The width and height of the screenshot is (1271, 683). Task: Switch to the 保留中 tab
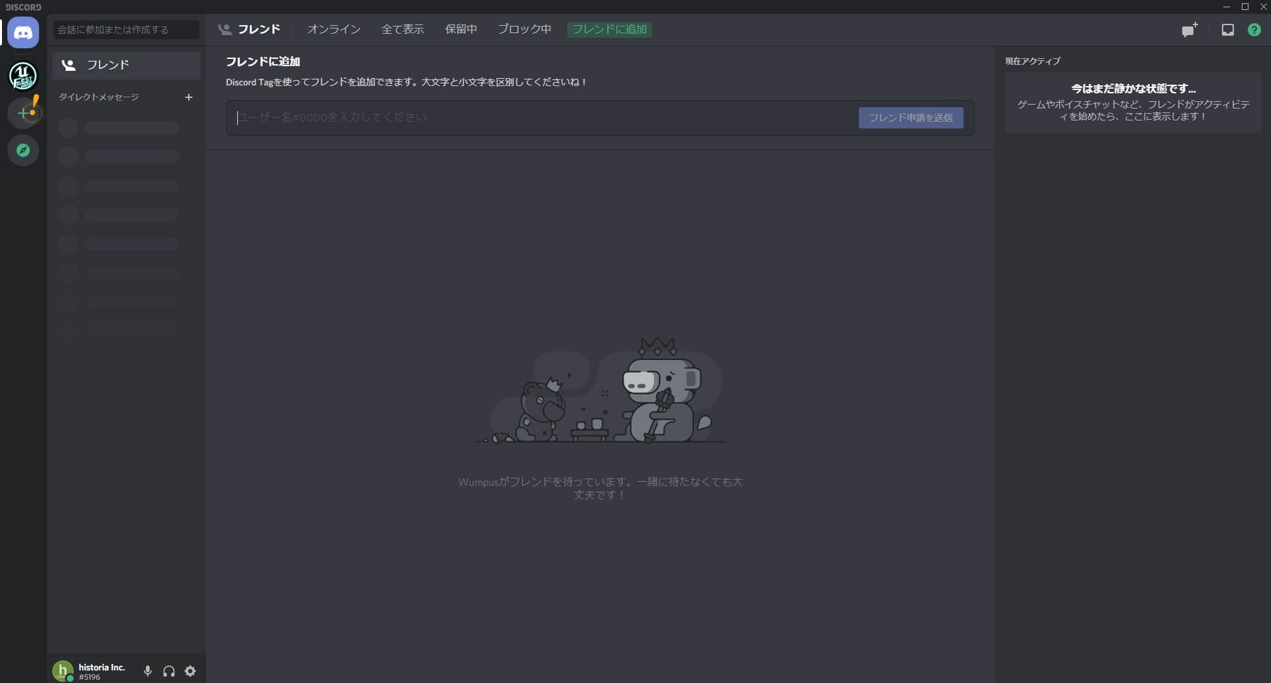(461, 29)
